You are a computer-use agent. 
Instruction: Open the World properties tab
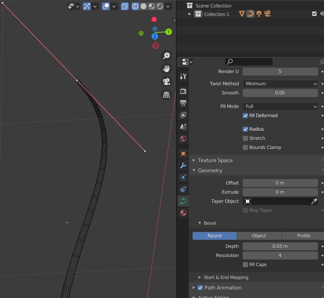coord(183,139)
